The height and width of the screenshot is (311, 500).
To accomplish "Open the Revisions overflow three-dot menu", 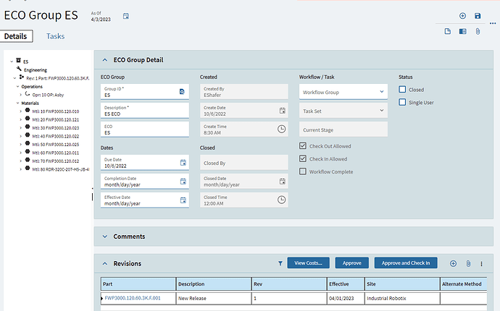I will [x=481, y=263].
